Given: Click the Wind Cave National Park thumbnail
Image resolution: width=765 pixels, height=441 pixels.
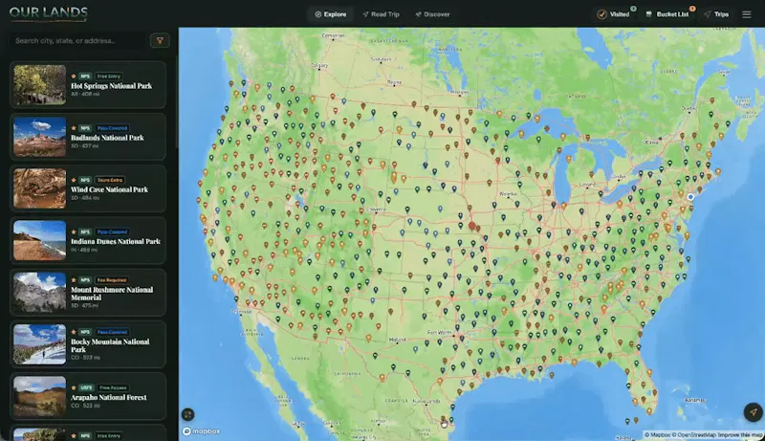Looking at the screenshot, I should click(x=39, y=188).
